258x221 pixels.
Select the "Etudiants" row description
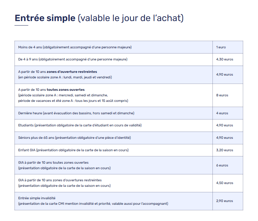click(x=80, y=125)
